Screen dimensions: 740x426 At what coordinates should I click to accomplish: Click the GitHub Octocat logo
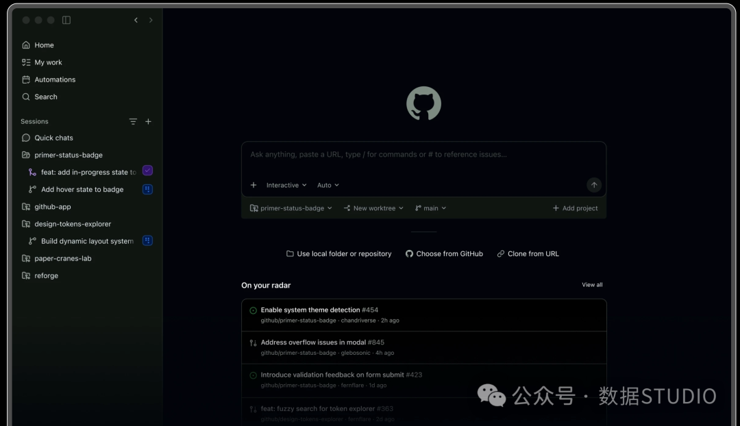click(424, 103)
